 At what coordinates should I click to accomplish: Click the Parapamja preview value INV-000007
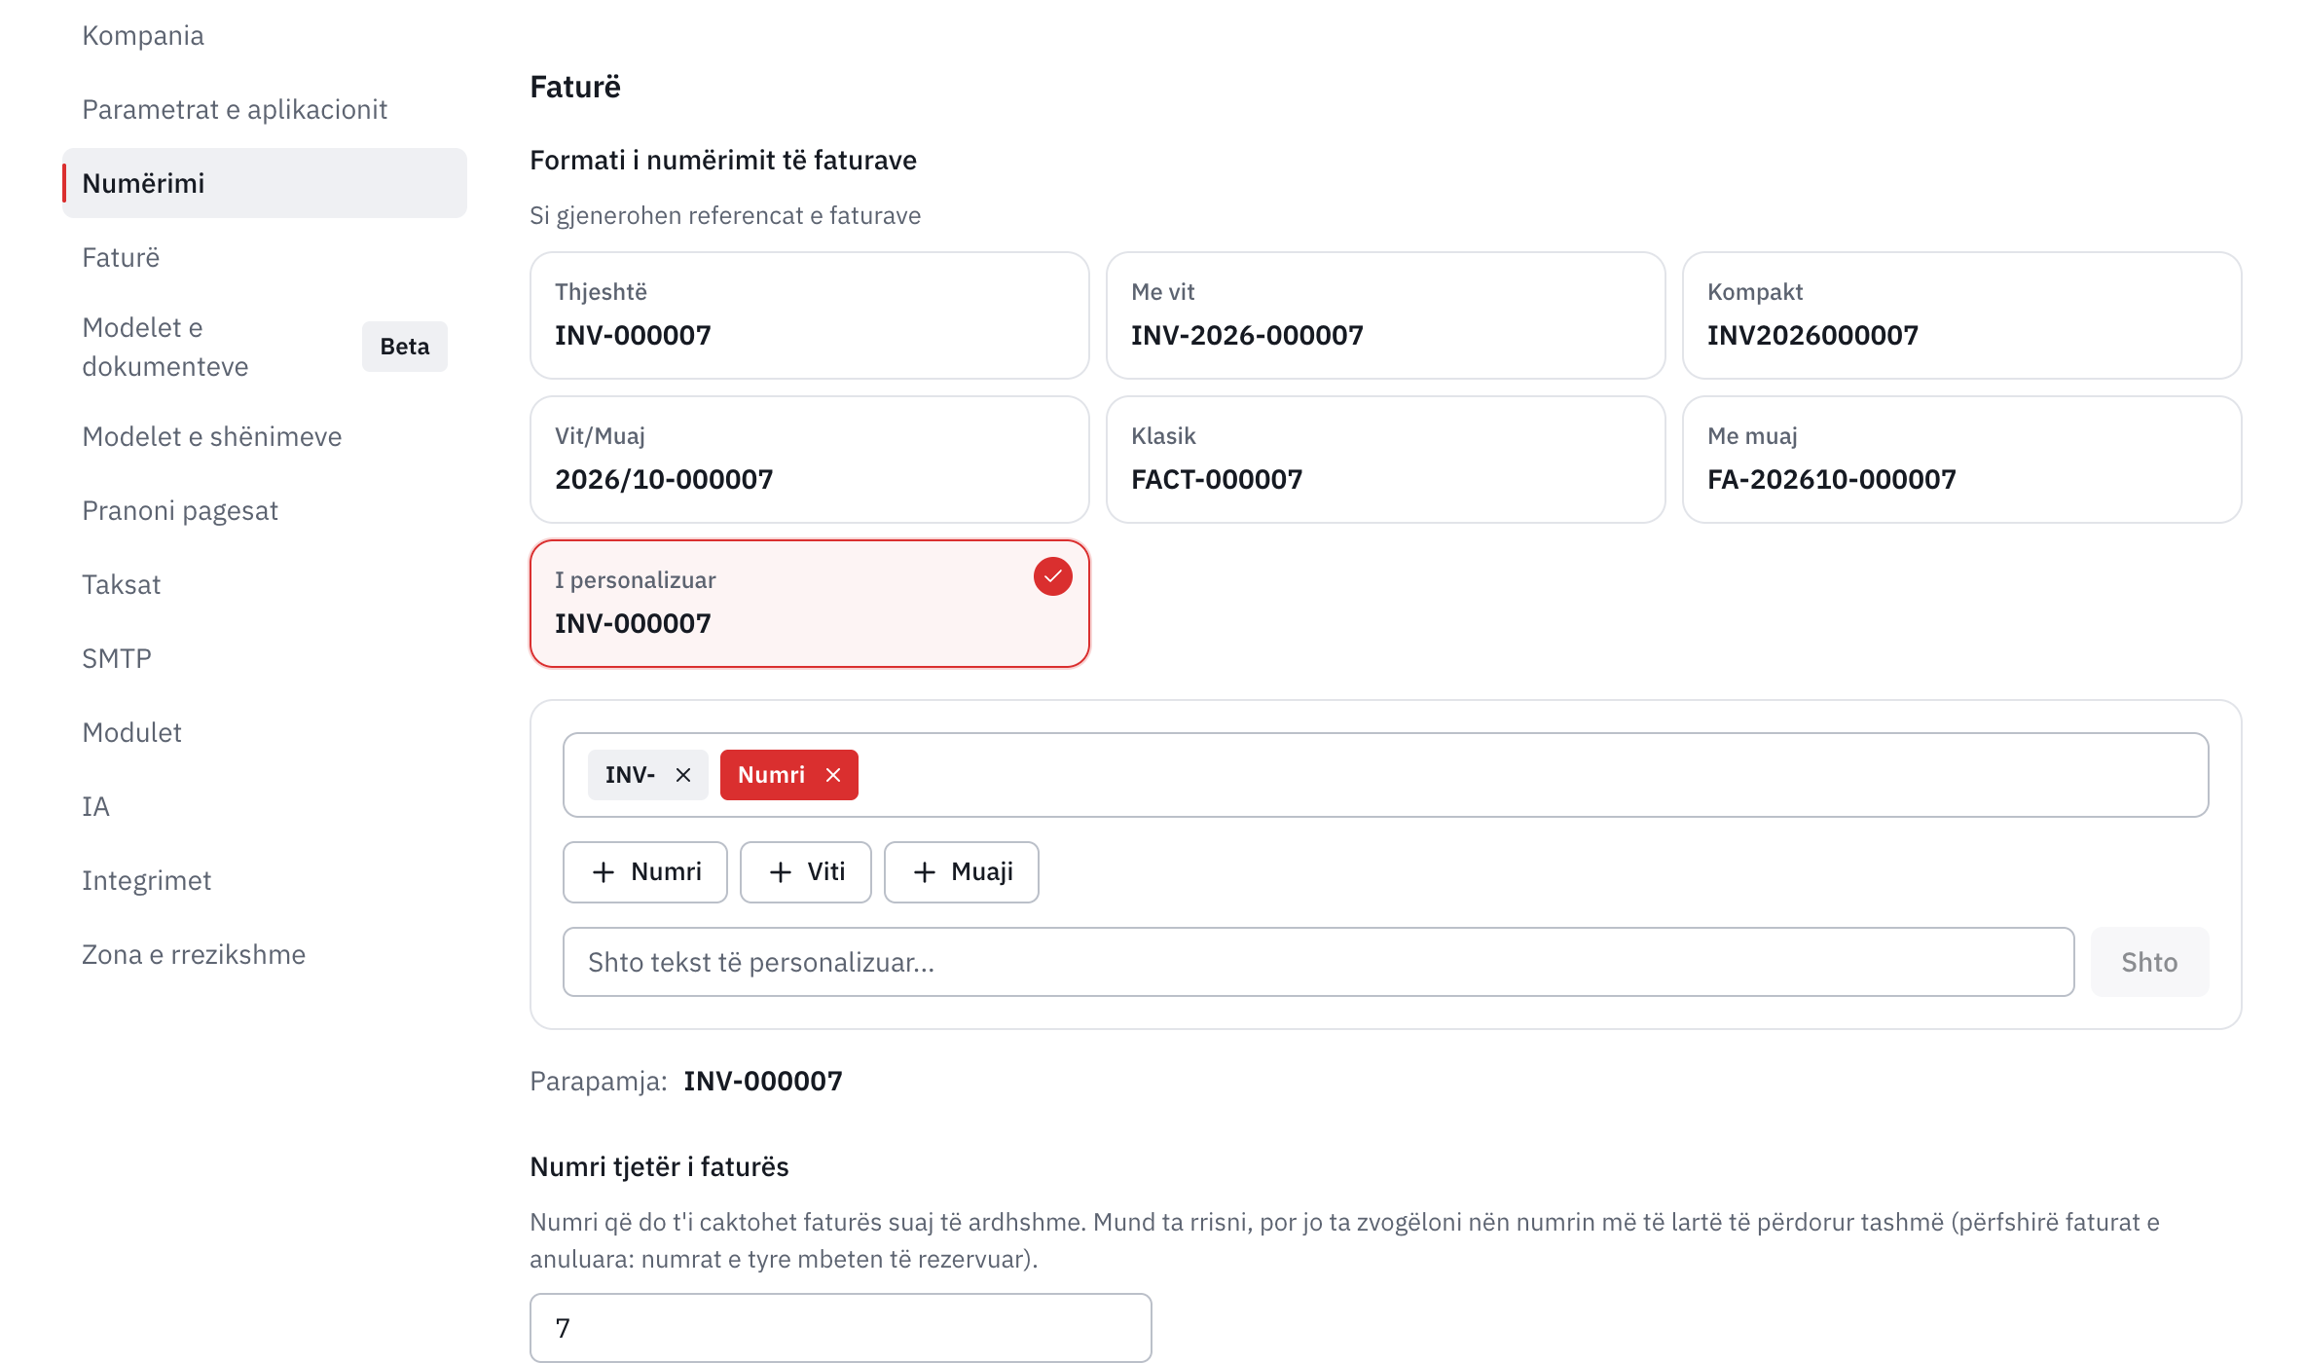tap(763, 1081)
